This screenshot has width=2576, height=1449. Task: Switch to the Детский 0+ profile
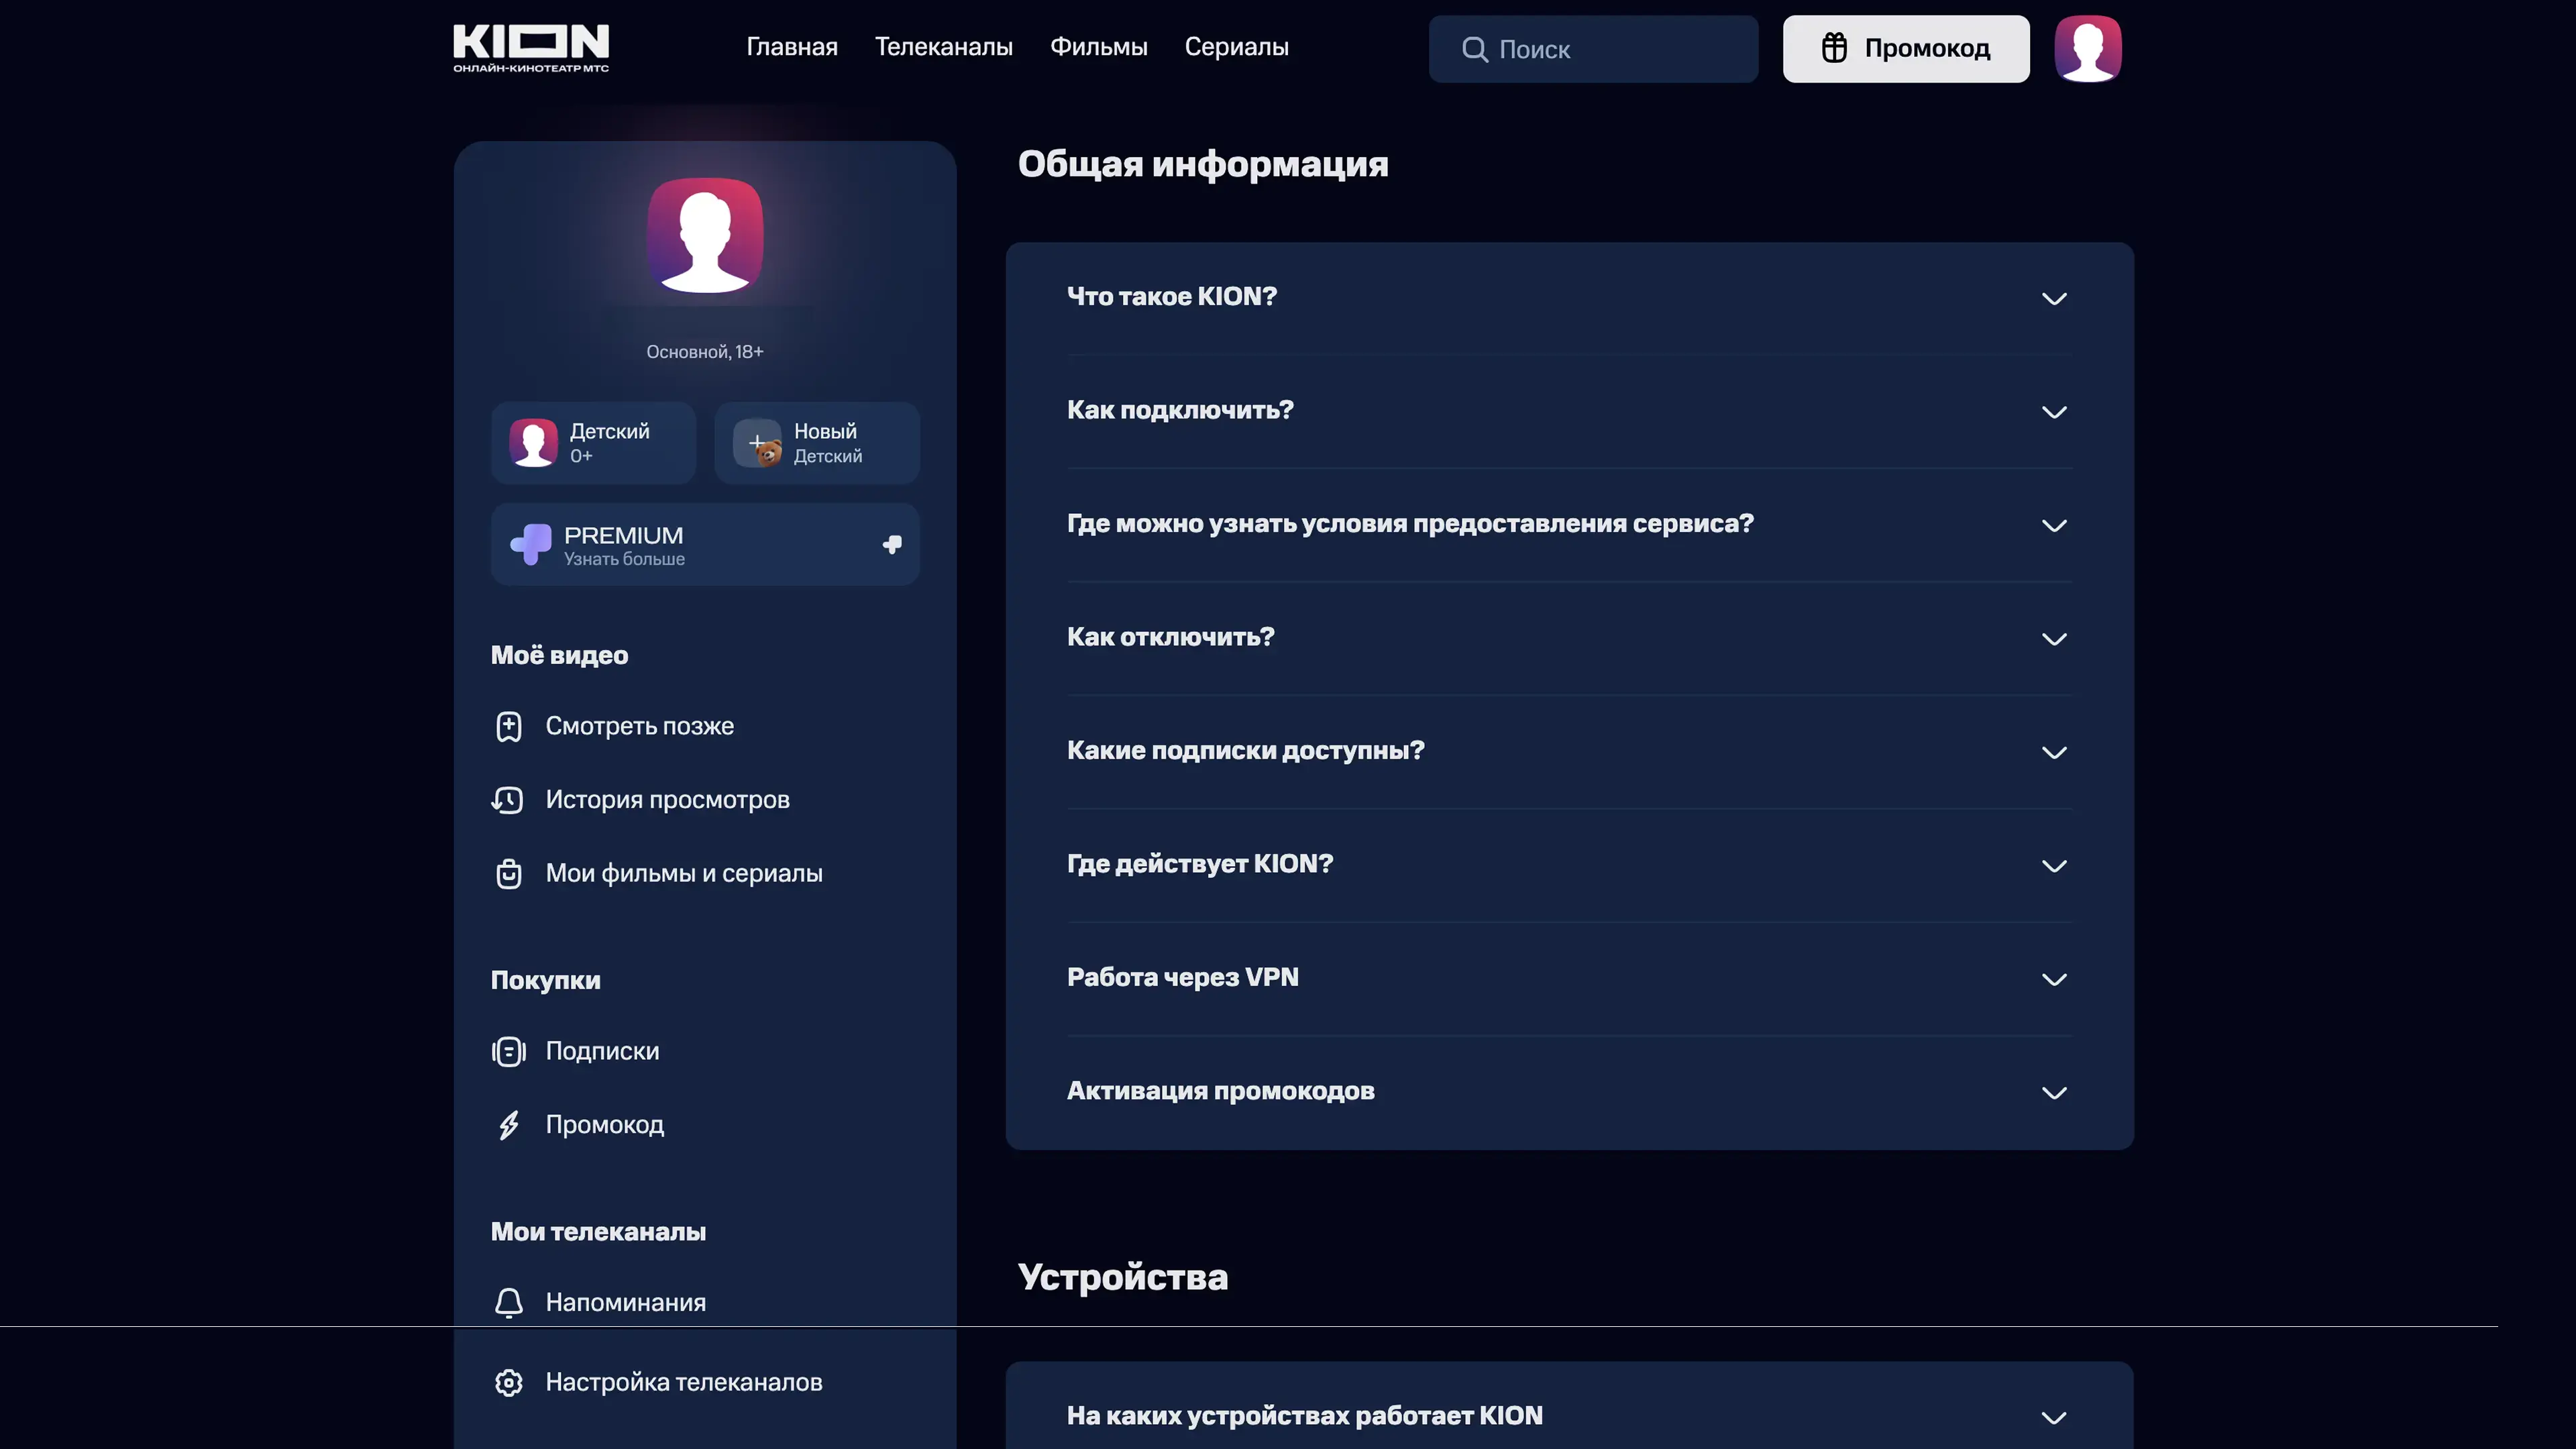(x=593, y=443)
